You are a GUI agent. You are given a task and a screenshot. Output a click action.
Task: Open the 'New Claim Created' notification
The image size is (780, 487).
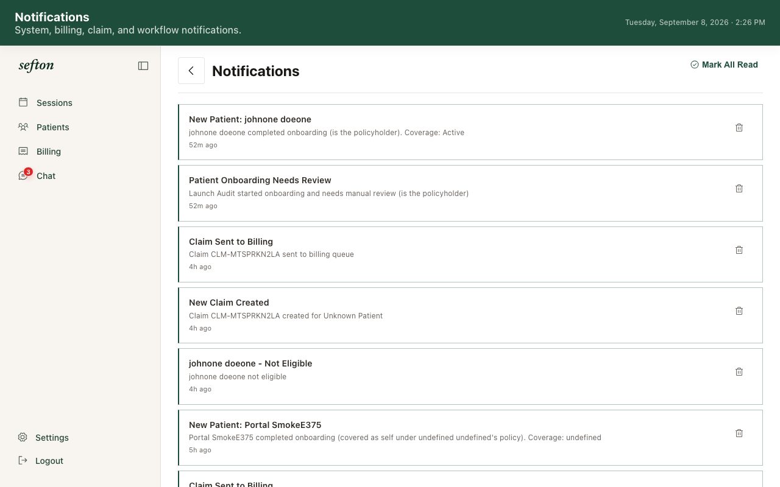pos(470,315)
